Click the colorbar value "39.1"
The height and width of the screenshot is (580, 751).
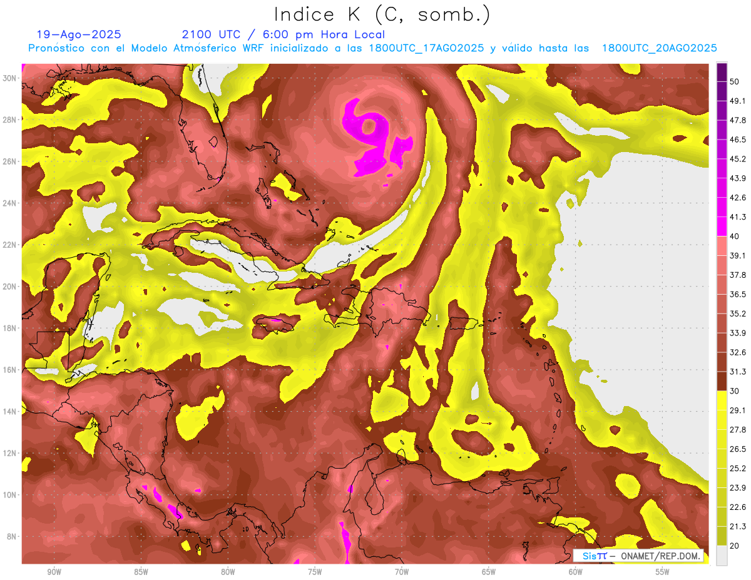(x=737, y=255)
